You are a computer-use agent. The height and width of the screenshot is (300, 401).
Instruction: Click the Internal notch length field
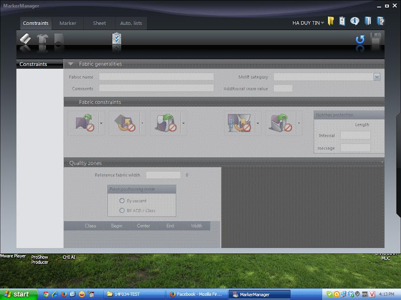pos(355,135)
